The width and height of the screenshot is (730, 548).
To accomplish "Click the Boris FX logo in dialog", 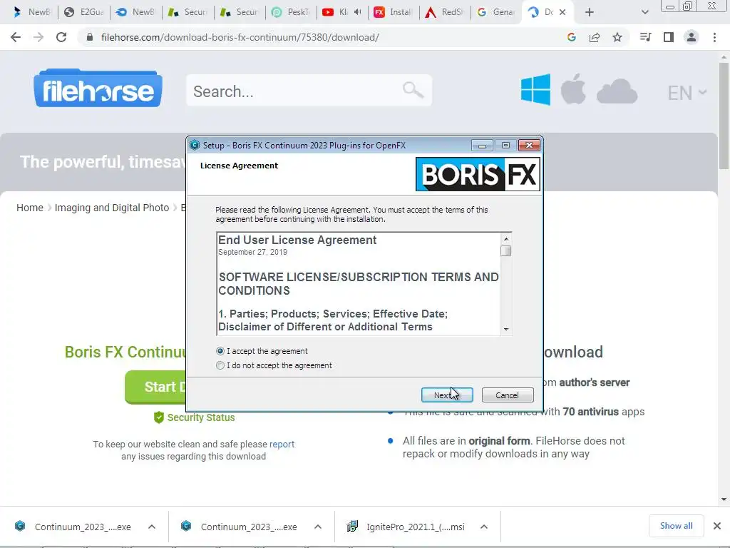I will (478, 174).
